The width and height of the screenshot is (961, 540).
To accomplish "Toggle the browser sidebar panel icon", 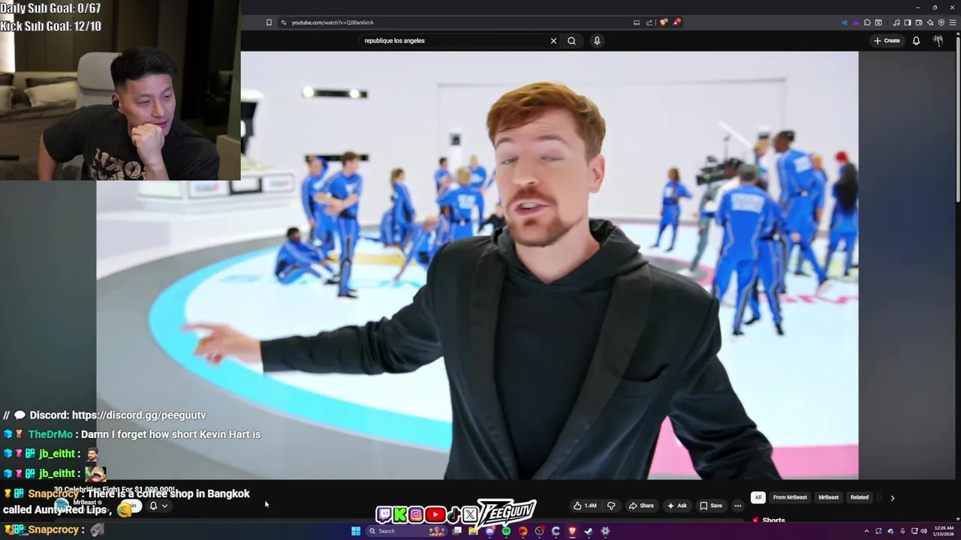I will tap(908, 22).
